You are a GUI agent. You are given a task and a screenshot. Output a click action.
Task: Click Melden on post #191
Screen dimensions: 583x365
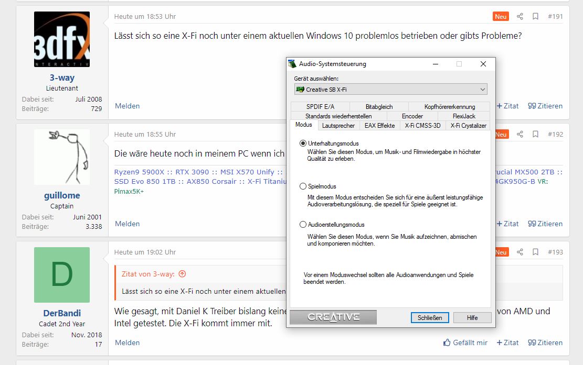click(127, 106)
